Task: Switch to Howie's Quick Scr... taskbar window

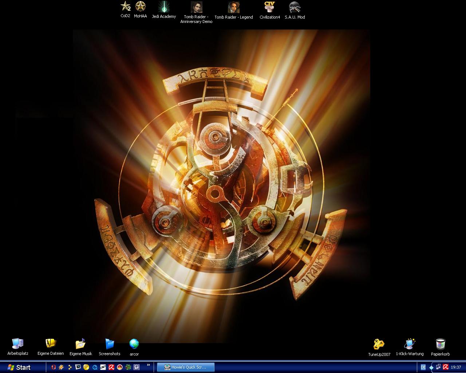Action: [186, 367]
